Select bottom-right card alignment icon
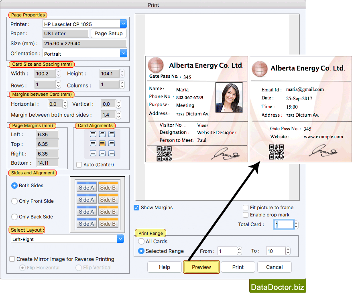Image resolution: width=354 pixels, height=293 pixels. [x=111, y=154]
